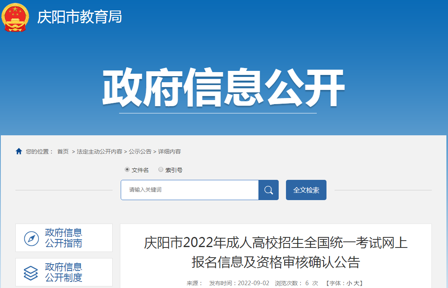Set font size to 小
Screen dimensions: 448x288
(349, 283)
